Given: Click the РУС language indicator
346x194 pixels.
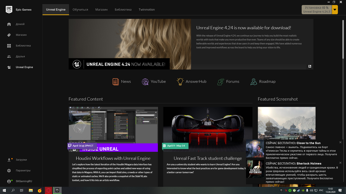Looking at the screenshot, I should coord(321,191).
